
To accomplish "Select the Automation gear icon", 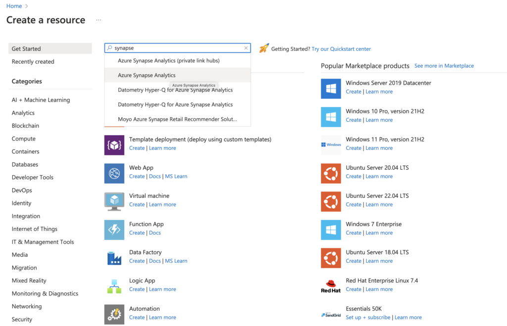I will [114, 314].
